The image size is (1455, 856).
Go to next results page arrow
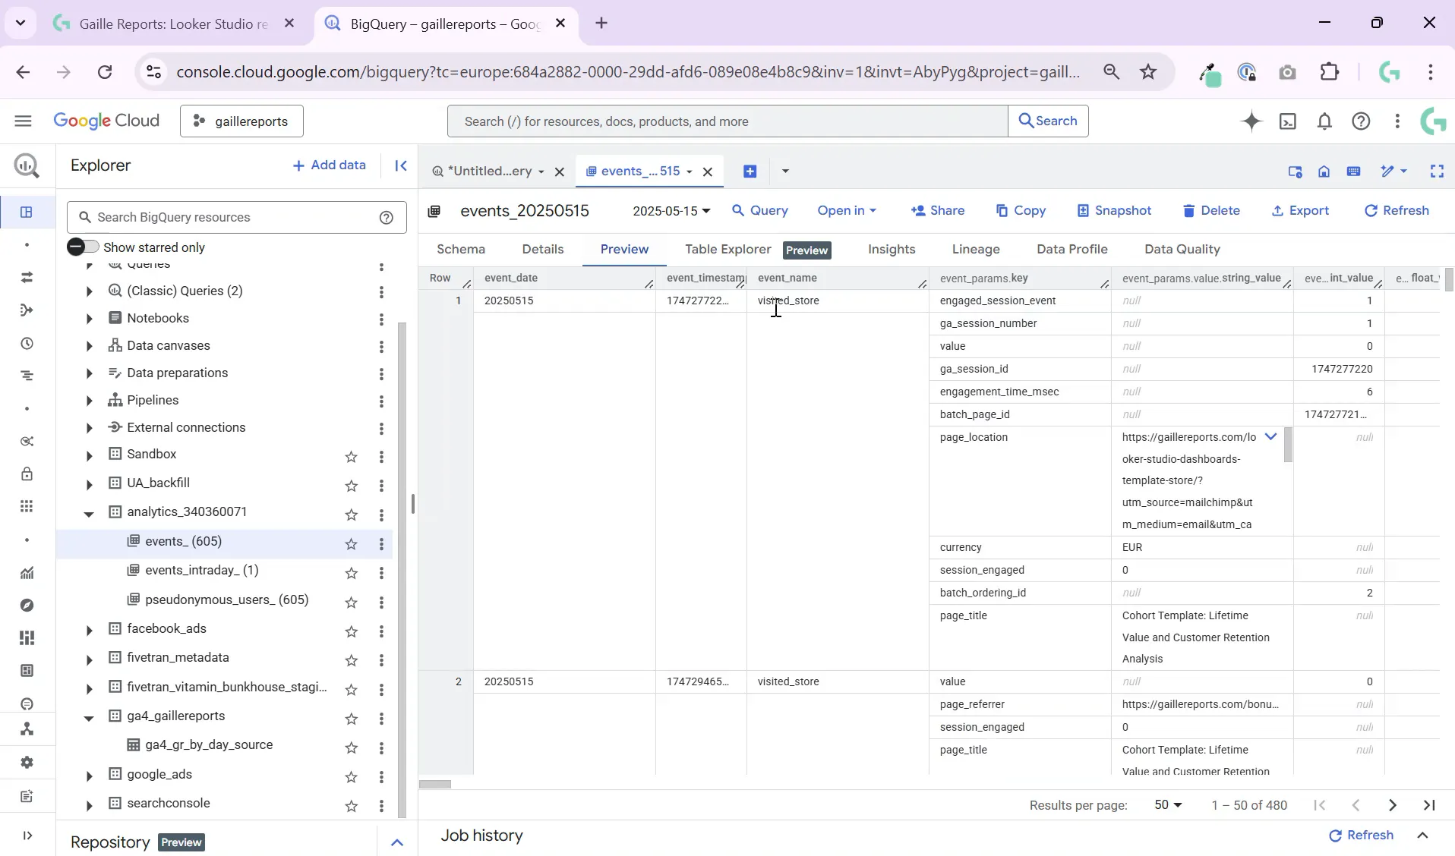[1393, 805]
